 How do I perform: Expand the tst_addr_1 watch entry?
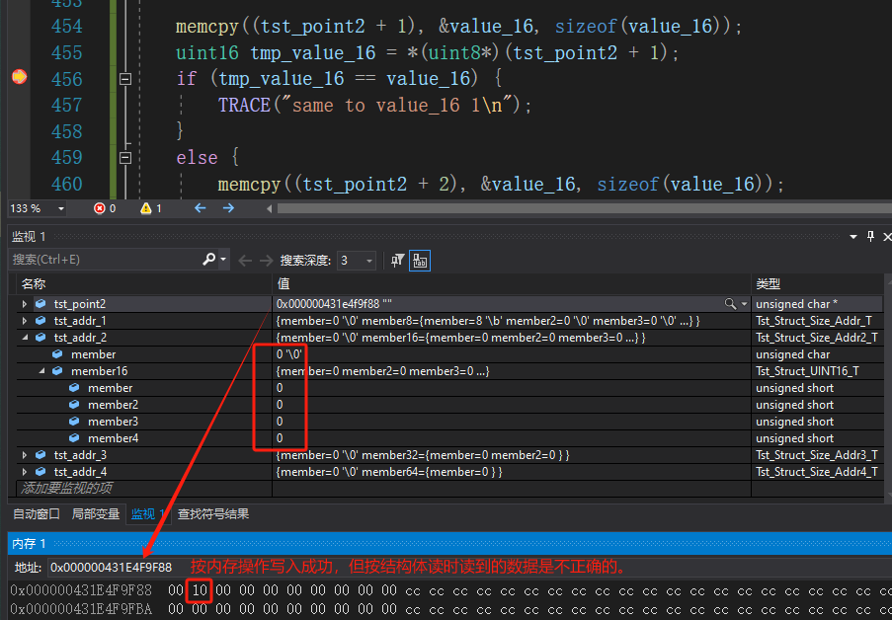25,321
